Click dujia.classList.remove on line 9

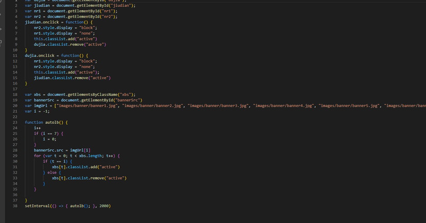tap(58, 45)
